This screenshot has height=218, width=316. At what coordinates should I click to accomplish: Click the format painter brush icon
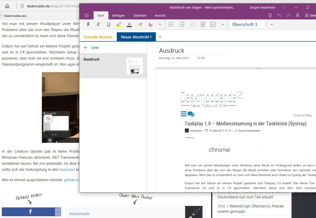point(140,24)
